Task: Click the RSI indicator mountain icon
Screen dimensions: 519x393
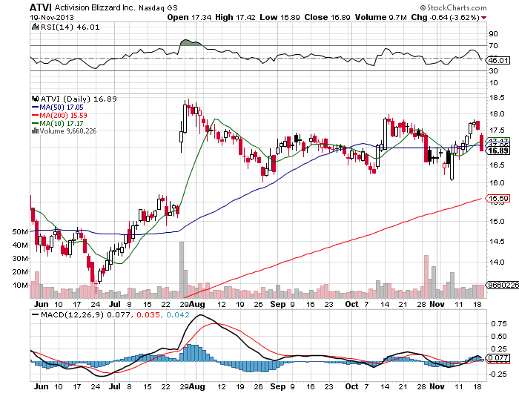Action: (35, 27)
